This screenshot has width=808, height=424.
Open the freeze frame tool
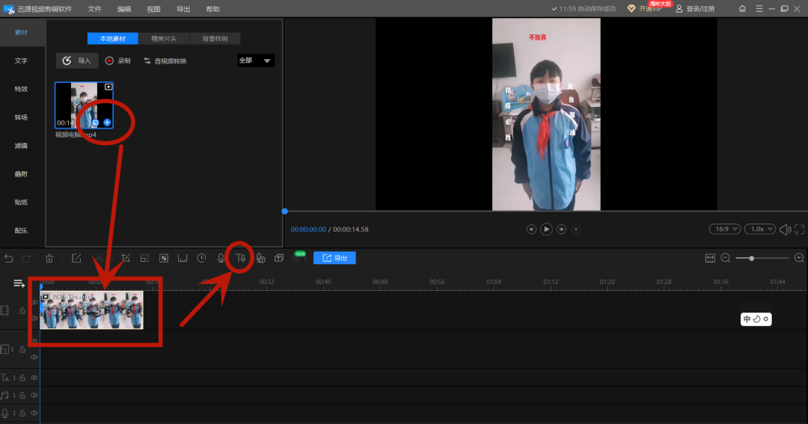click(x=183, y=258)
